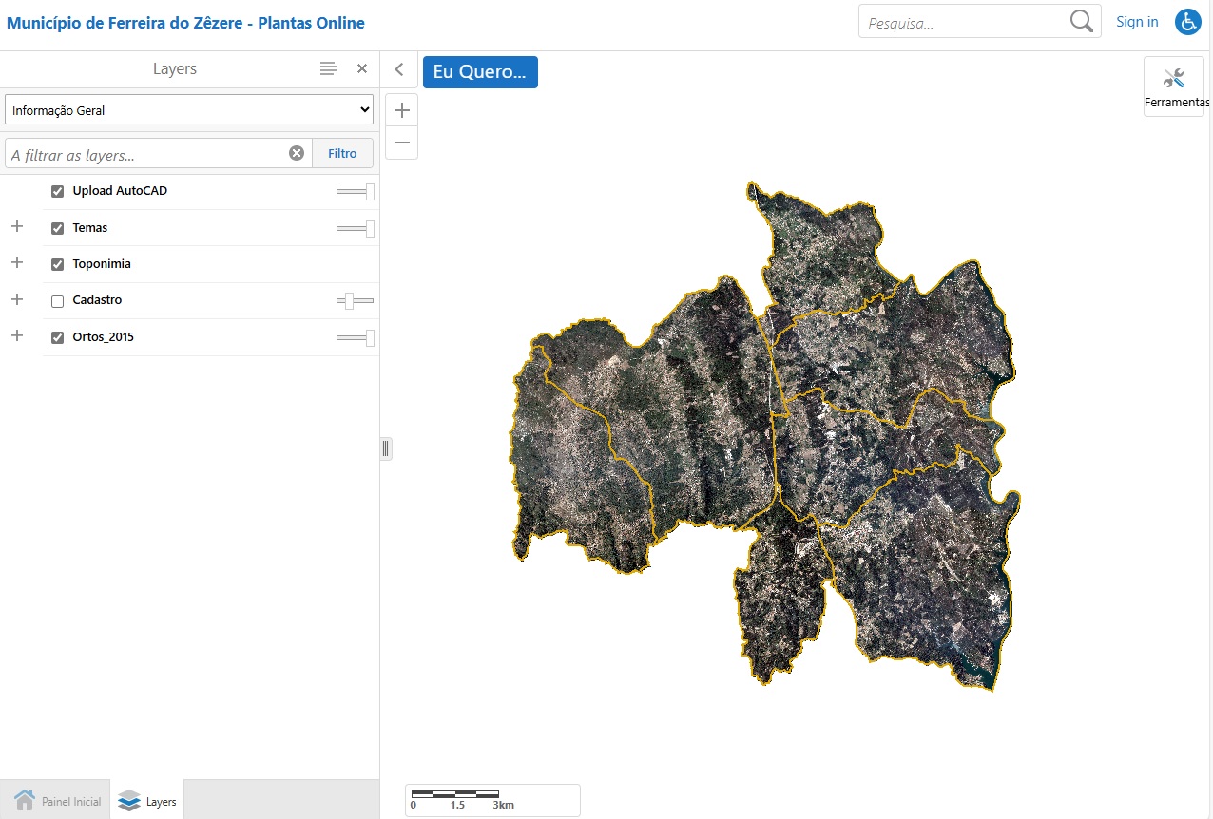Image resolution: width=1213 pixels, height=819 pixels.
Task: Open the Informação Geral dropdown
Action: pyautogui.click(x=188, y=110)
